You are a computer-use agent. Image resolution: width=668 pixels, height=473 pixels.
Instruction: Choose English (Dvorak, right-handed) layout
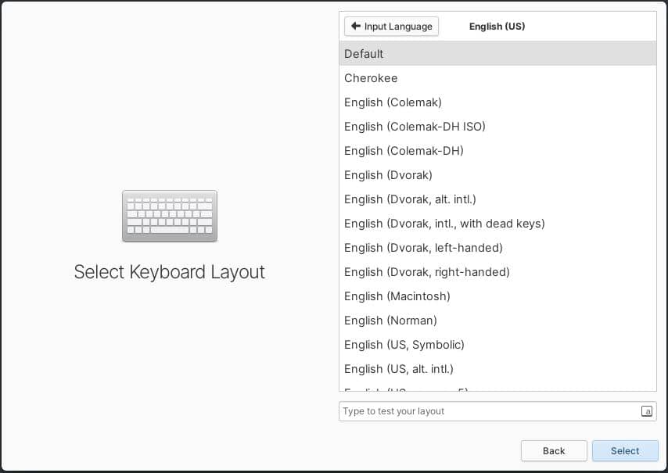pos(497,272)
